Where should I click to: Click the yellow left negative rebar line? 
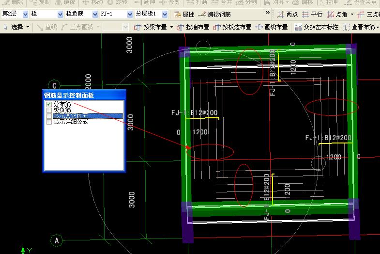point(202,118)
